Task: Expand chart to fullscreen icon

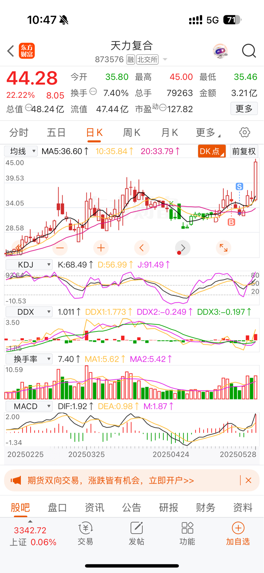Action: [223, 248]
